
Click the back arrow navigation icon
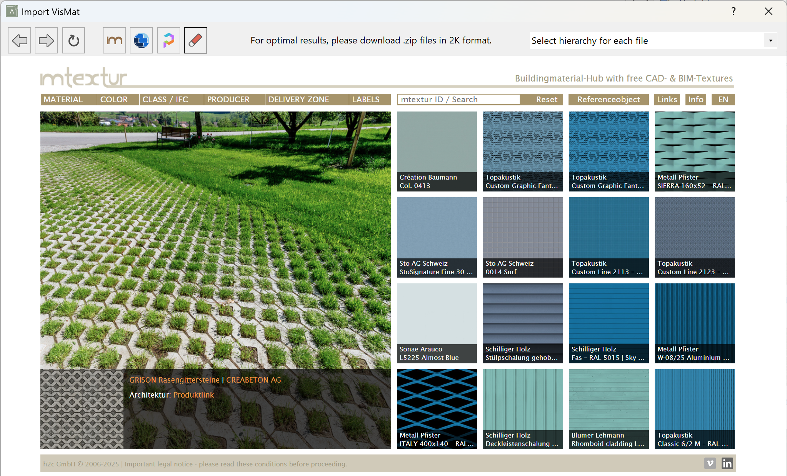point(19,40)
